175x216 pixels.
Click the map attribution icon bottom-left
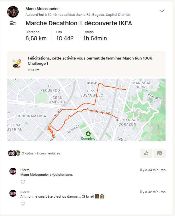click(9, 140)
